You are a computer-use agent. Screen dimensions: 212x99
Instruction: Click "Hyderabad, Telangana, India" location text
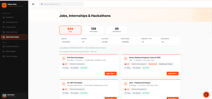(96, 60)
